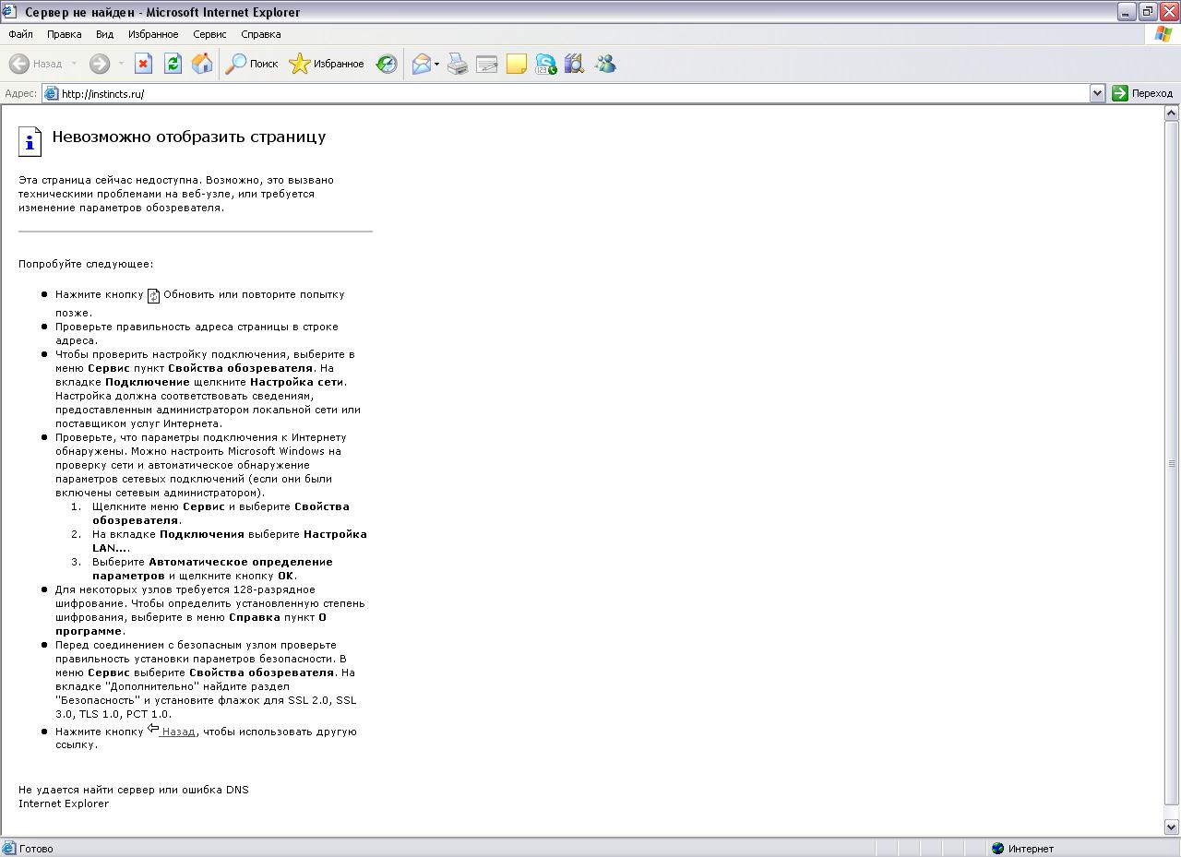Click the page icon in the address bar
Image resolution: width=1181 pixels, height=857 pixels.
52,93
